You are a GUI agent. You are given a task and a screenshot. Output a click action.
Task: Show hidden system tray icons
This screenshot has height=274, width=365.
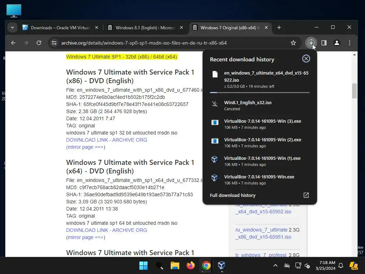(276, 265)
